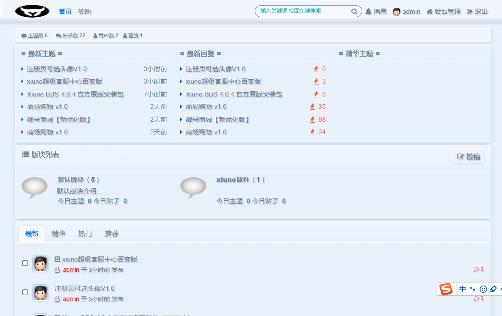Log out using the 退出 link
The image size is (502, 316).
[x=477, y=12]
